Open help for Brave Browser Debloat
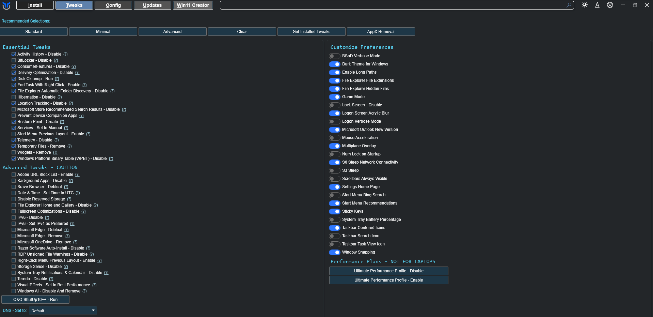This screenshot has width=653, height=317. pos(66,187)
